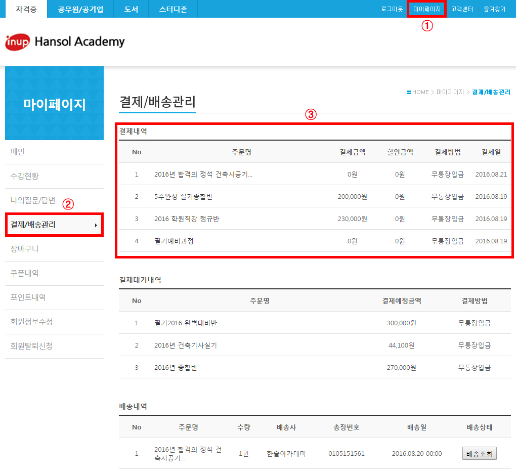516x476 pixels.
Task: Select 결제/배송관리 in the sidebar
Action: [54, 225]
